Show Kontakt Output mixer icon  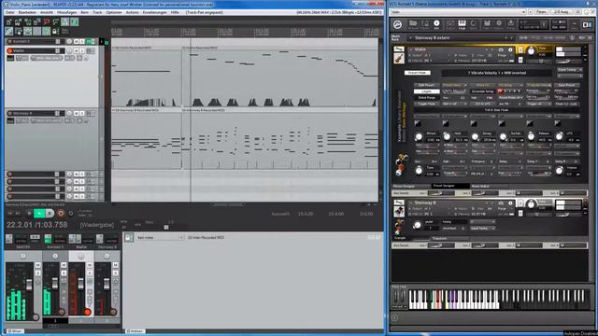(449, 25)
